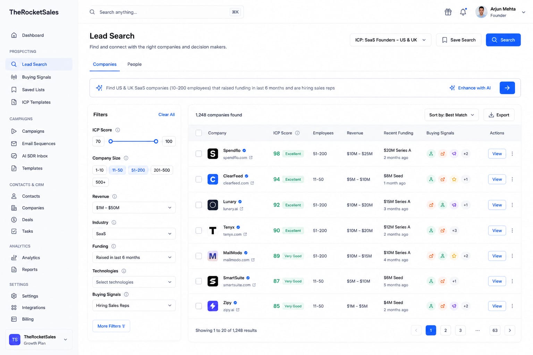Viewport: 533px width, 355px height.
Task: Open the Industry SaaS dropdown
Action: pyautogui.click(x=134, y=234)
